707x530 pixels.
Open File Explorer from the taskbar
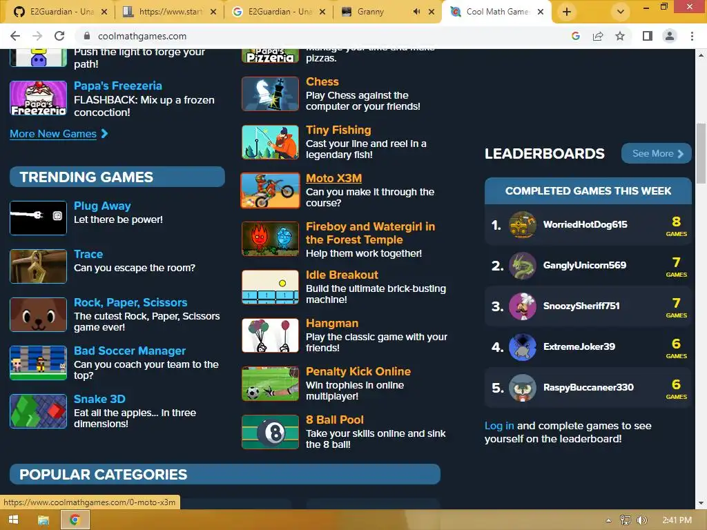point(43,520)
